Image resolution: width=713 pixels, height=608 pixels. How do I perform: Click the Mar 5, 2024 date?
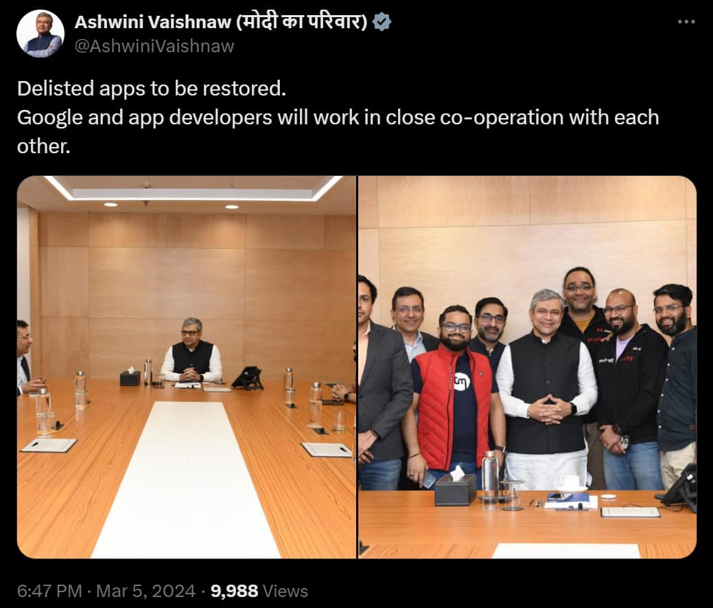tap(145, 591)
